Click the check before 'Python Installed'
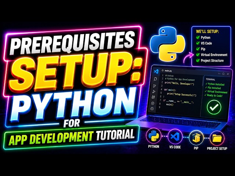 pyautogui.click(x=206, y=84)
